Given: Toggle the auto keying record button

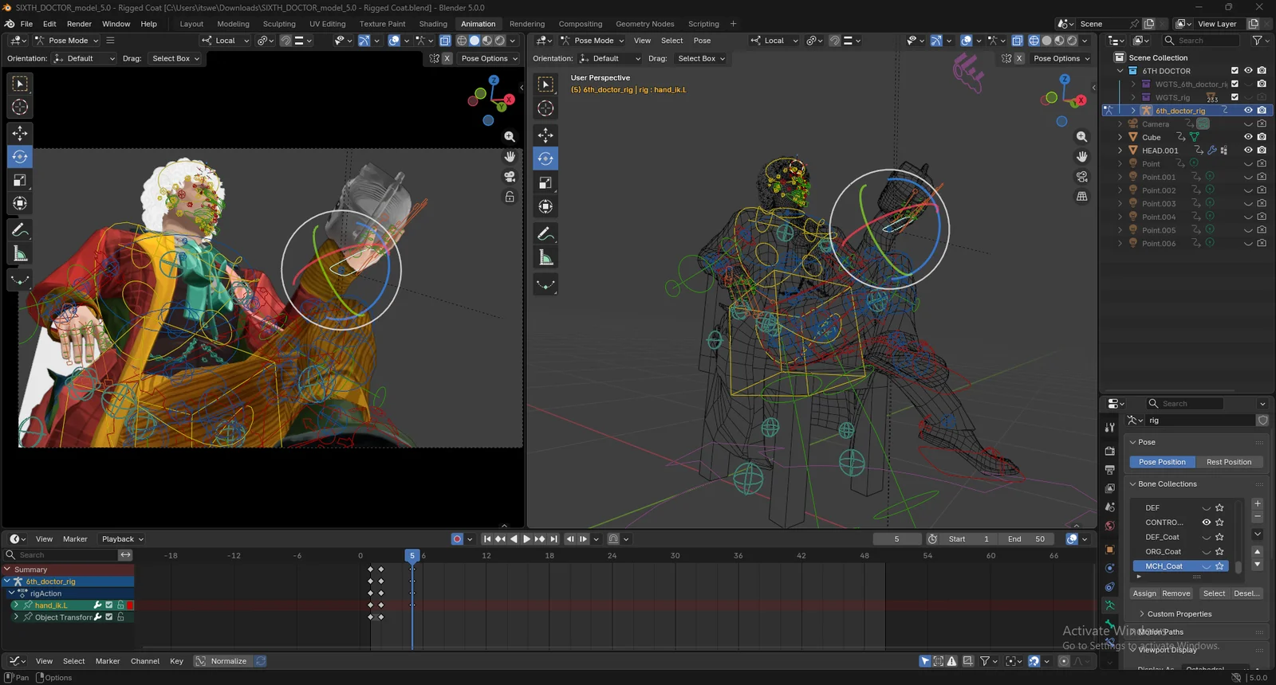Looking at the screenshot, I should point(457,539).
